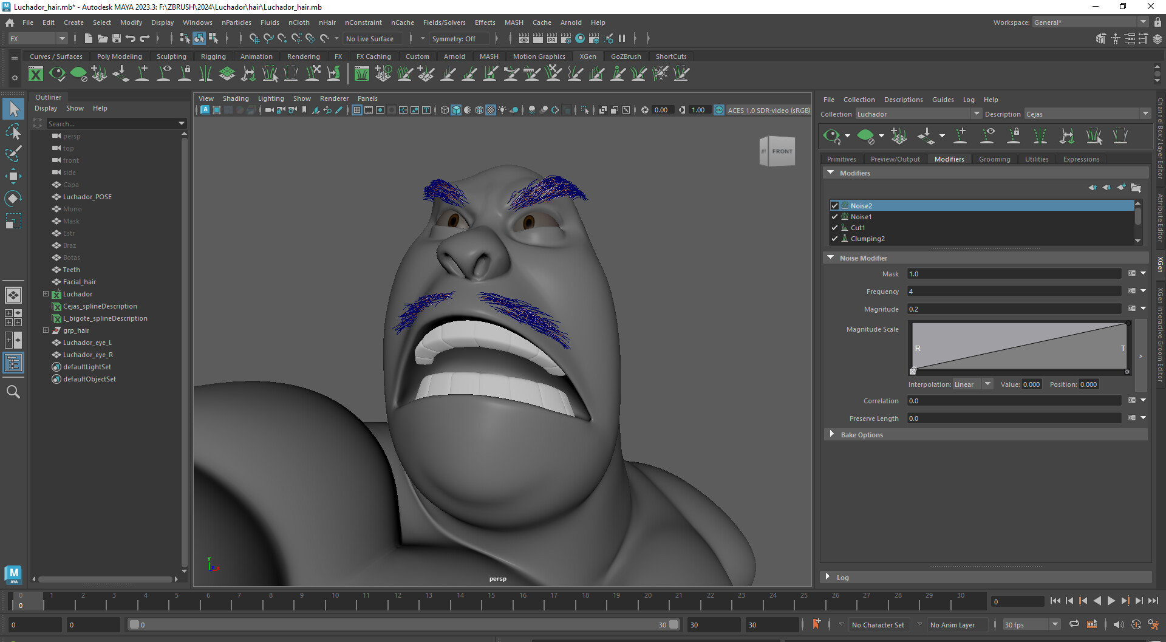This screenshot has width=1166, height=642.
Task: Open the folder icon in Modifiers section
Action: pyautogui.click(x=1136, y=188)
